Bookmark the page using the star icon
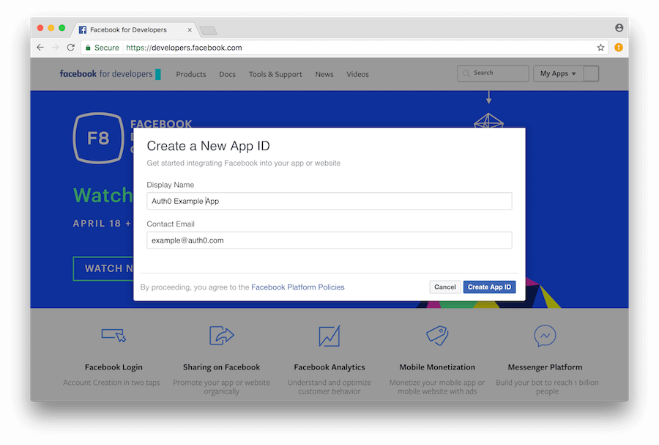 coord(600,47)
